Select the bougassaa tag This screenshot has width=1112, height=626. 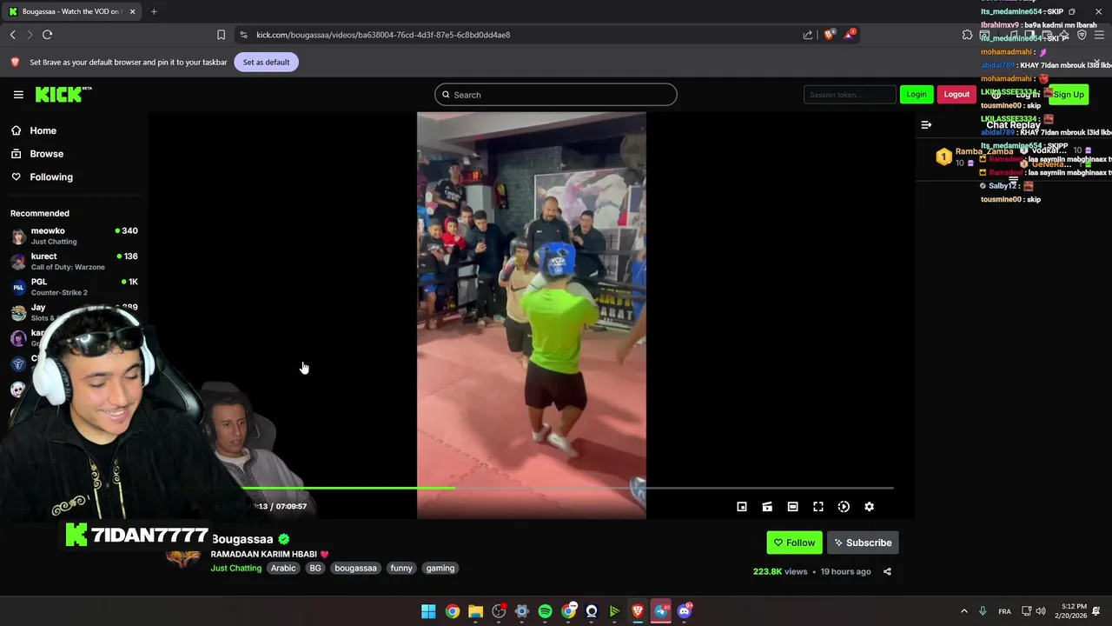click(355, 568)
